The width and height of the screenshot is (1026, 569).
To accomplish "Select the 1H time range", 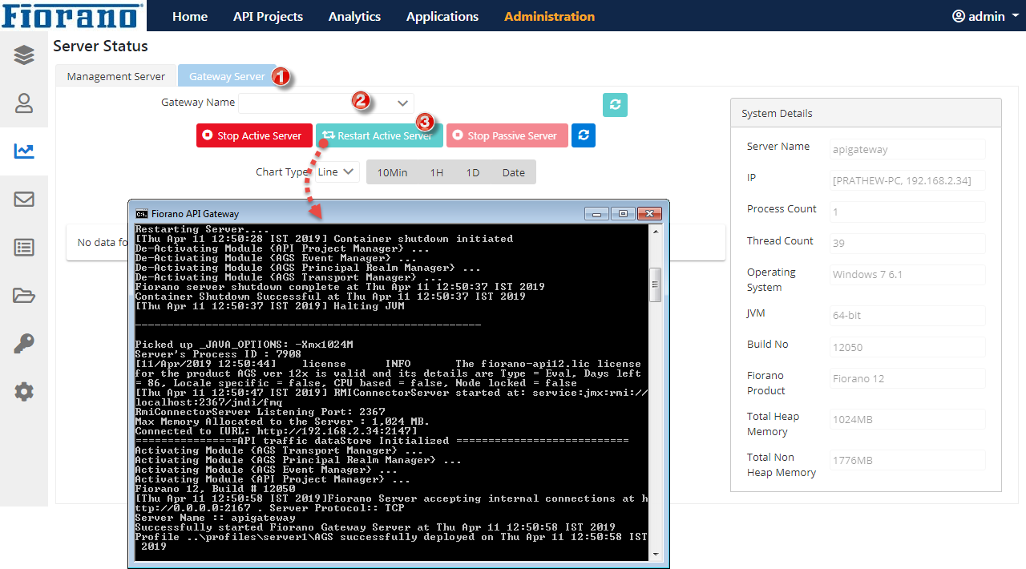I will click(x=436, y=172).
